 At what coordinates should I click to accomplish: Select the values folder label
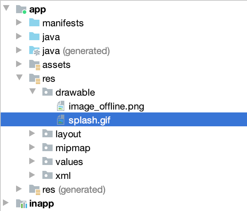click(69, 162)
